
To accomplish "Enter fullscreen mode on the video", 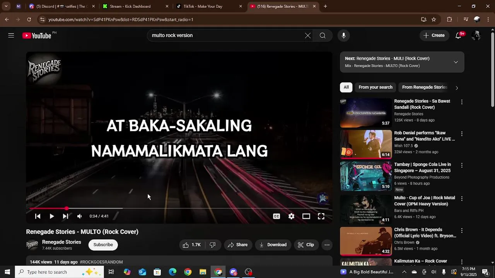I will [x=321, y=216].
